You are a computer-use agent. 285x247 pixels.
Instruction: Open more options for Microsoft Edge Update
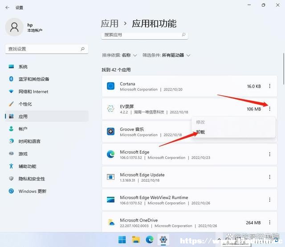point(269,177)
